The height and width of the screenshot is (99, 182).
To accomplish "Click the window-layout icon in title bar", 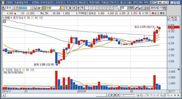I will tap(152, 3).
